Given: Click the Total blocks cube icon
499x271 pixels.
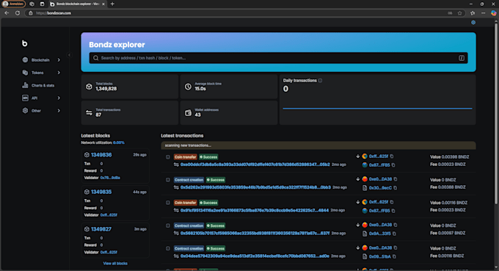Looking at the screenshot, I should pyautogui.click(x=89, y=87).
